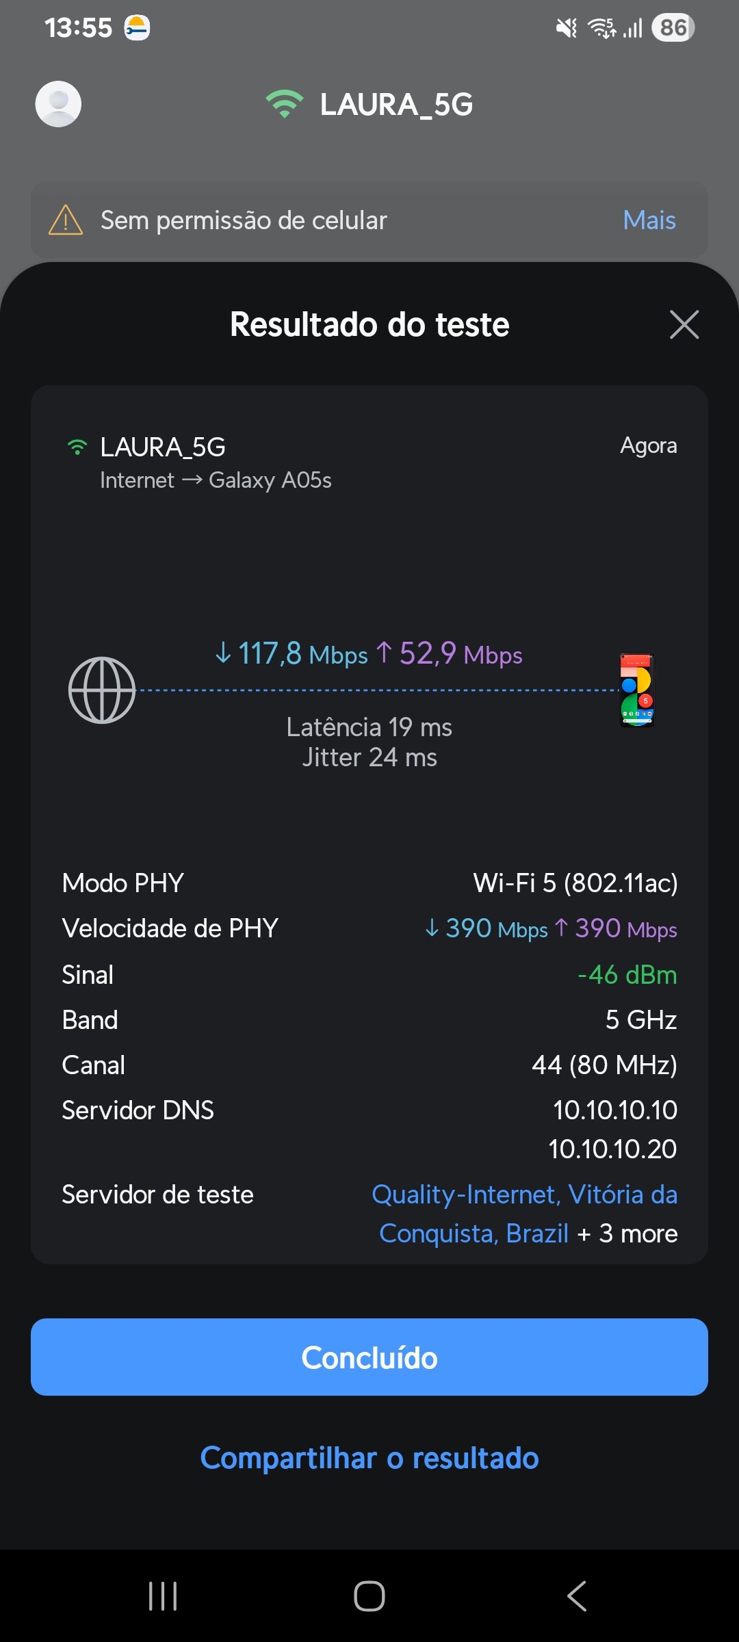Tap the Sinal -46 dBm value

[627, 974]
